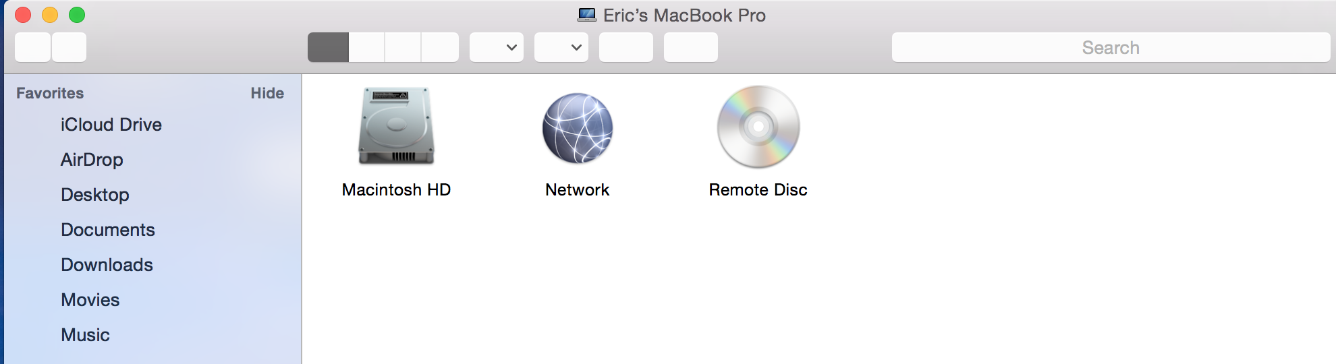Zoom the window with green button
The image size is (1336, 364).
click(77, 14)
